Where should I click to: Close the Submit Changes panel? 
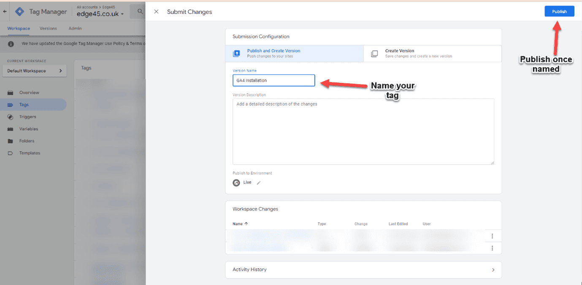(156, 12)
